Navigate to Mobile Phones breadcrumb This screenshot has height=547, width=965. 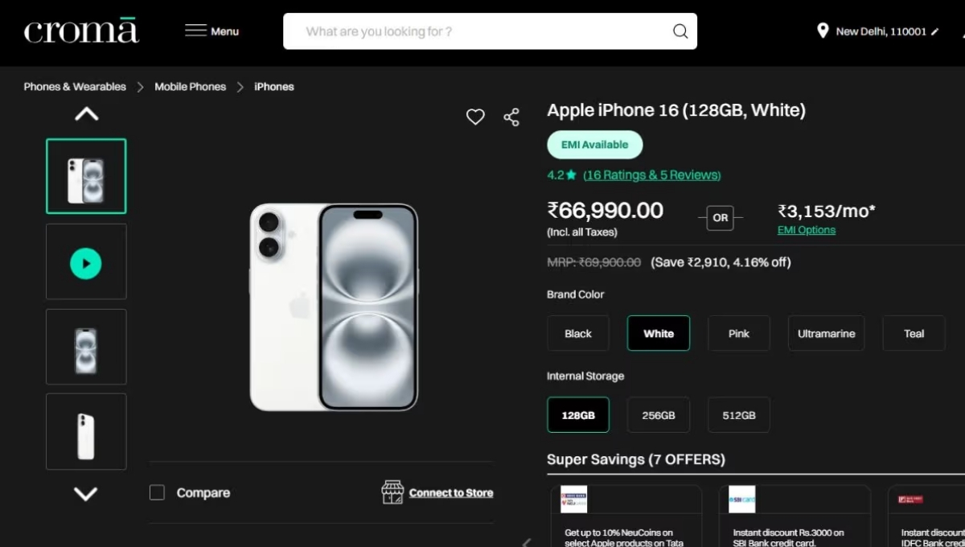[x=190, y=86]
